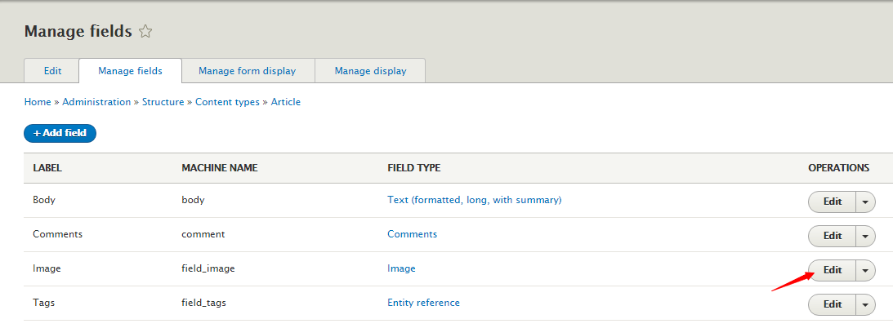Edit the Image field
Viewport: 893px width, 328px height.
pyautogui.click(x=832, y=270)
